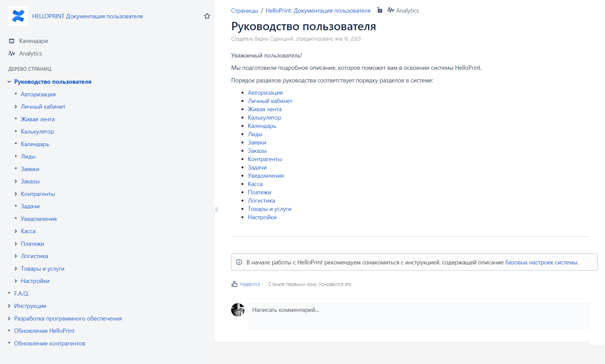
Task: Expand Платежи in the page tree
Action: point(16,244)
